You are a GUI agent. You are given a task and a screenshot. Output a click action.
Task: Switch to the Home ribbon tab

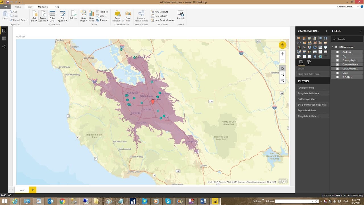18,7
